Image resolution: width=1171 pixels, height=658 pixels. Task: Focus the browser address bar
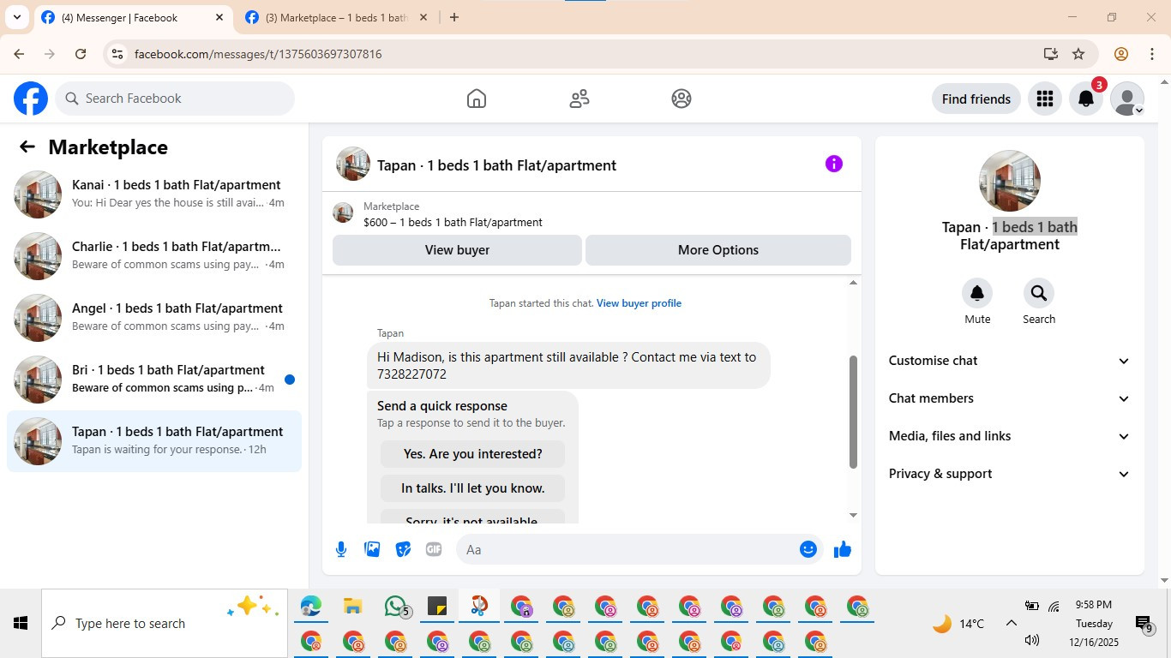(583, 54)
